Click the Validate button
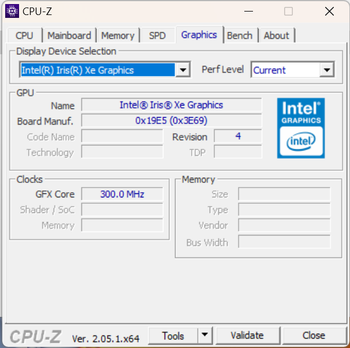350x348 pixels. tap(247, 335)
